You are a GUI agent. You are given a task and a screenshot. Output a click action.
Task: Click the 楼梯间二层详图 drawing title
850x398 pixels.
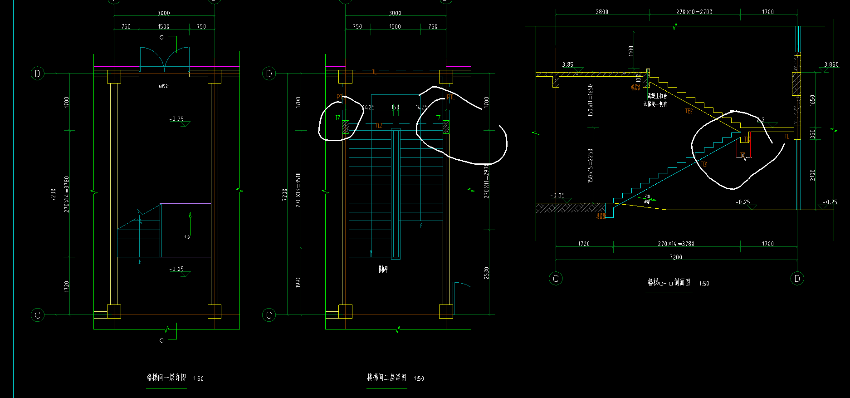tap(387, 378)
